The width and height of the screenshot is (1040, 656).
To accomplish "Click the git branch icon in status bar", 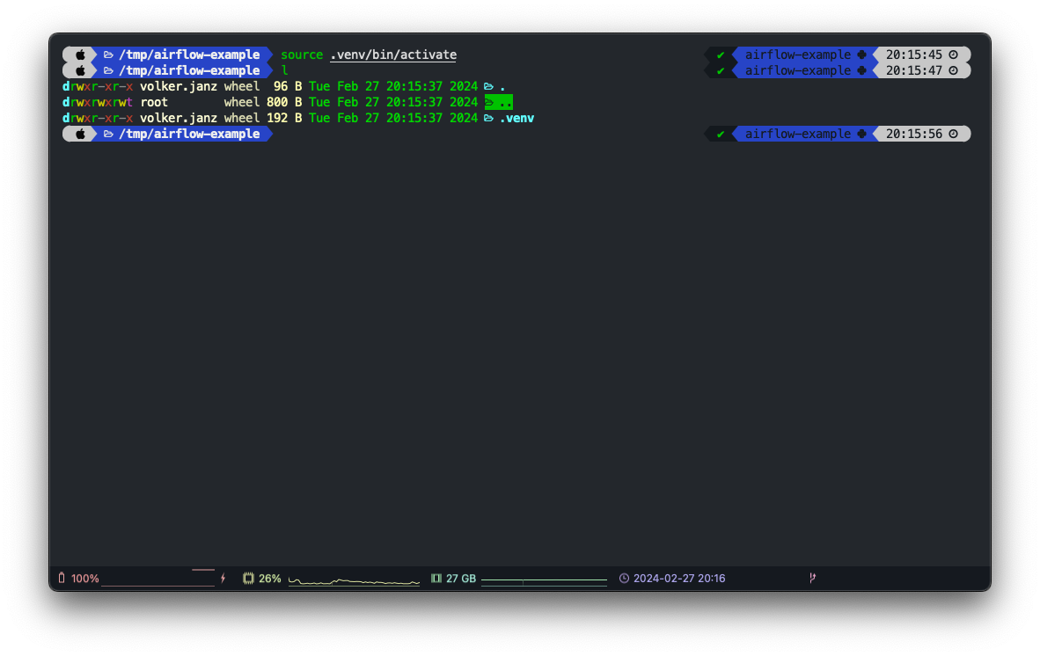I will click(812, 578).
